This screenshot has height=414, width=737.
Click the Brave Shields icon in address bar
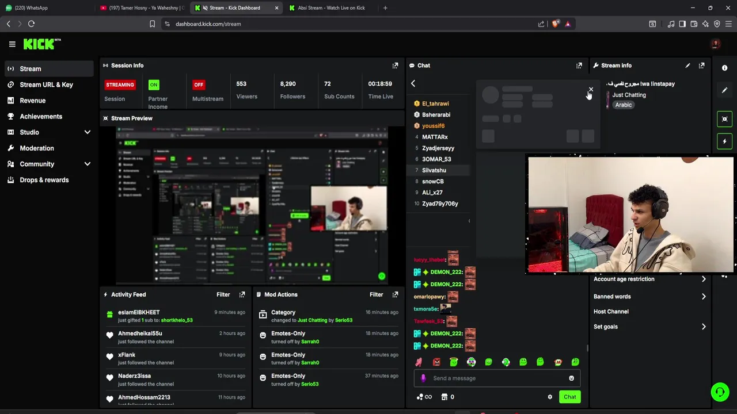coord(555,24)
